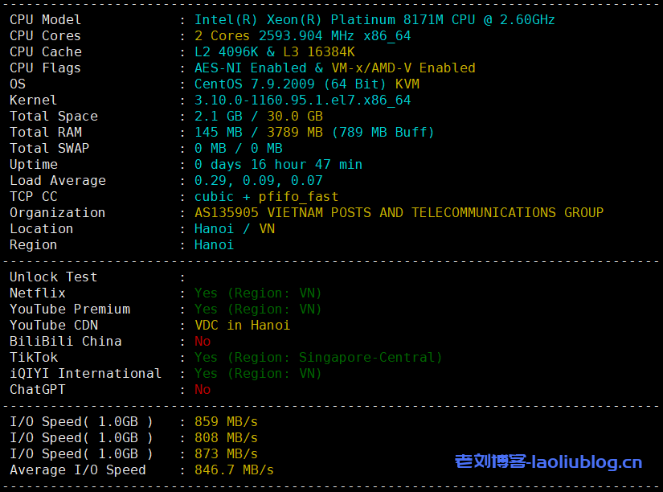663x492 pixels.
Task: Click the red 'No' next to ChatGPT
Action: tap(203, 389)
